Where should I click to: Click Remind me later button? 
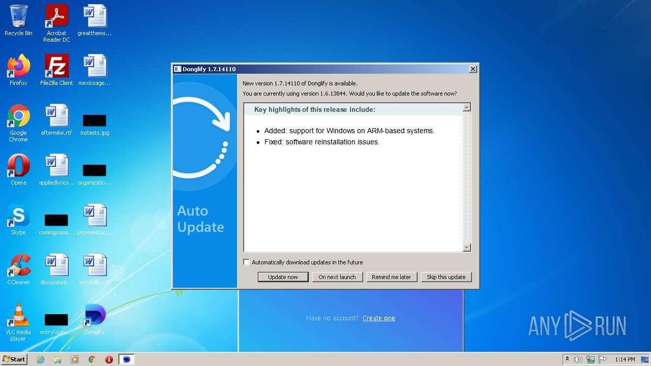[392, 277]
